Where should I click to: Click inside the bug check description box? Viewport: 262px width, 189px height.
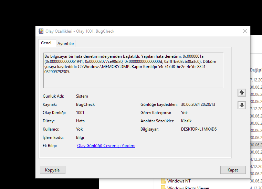pyautogui.click(x=133, y=70)
